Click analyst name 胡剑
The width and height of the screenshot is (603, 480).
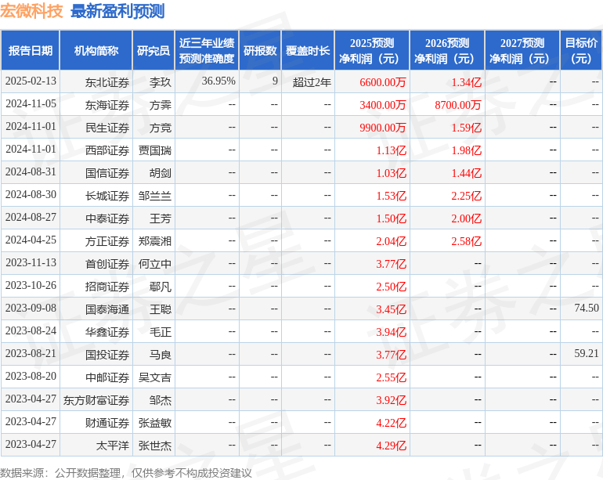[x=161, y=173]
